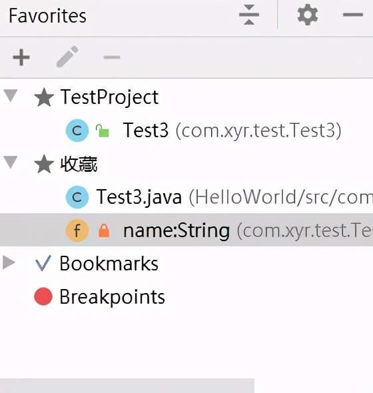Viewport: 373px width, 393px height.
Task: Collapse the TestProject favorites list
Action: (x=11, y=95)
